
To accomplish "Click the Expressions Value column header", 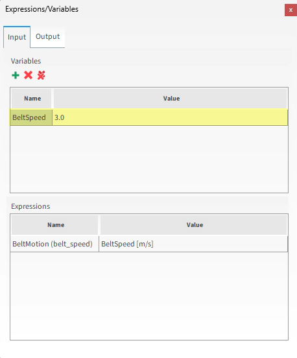I will (194, 225).
